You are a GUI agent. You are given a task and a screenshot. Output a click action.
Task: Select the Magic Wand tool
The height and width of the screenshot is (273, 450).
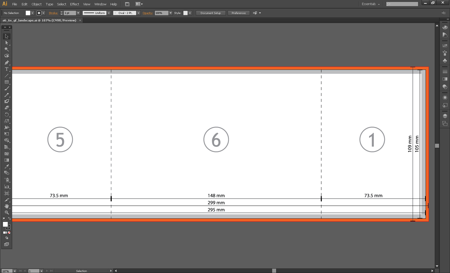[x=7, y=49]
